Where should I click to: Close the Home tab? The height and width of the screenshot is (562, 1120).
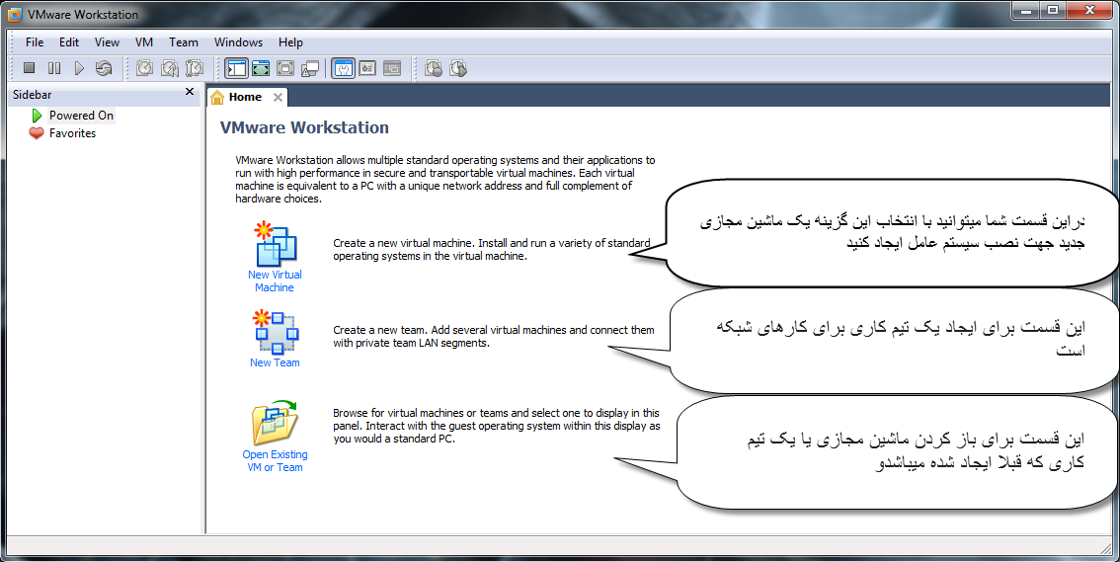279,97
